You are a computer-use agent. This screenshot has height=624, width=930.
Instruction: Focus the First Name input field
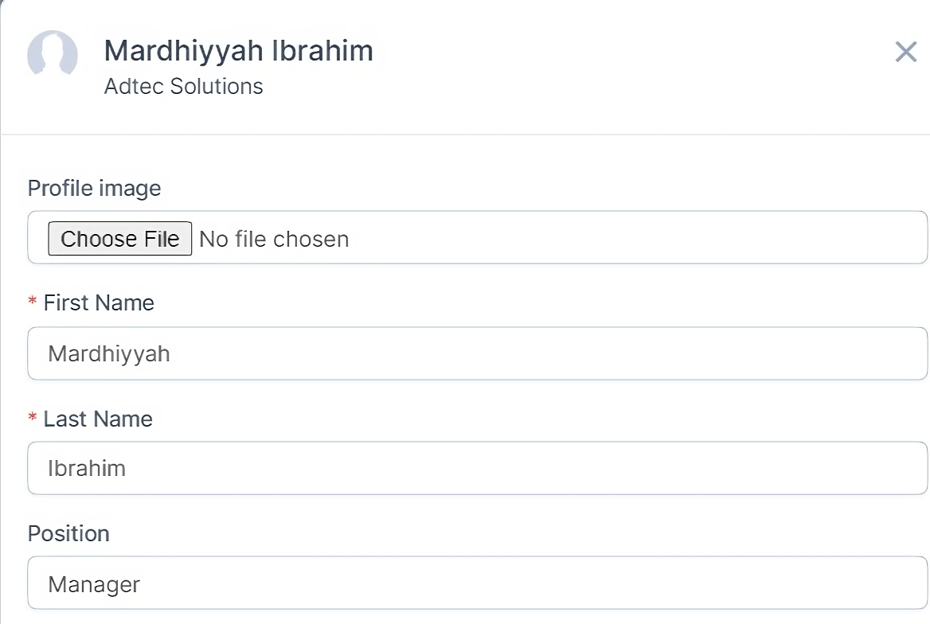(x=478, y=353)
